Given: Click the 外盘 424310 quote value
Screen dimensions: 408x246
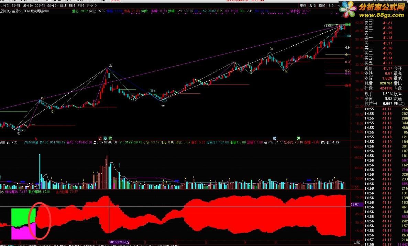Looking at the screenshot, I should point(386,88).
